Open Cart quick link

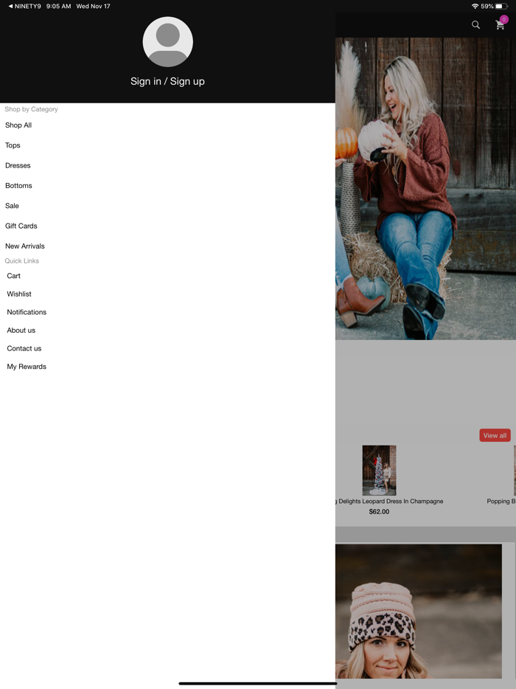tap(13, 276)
